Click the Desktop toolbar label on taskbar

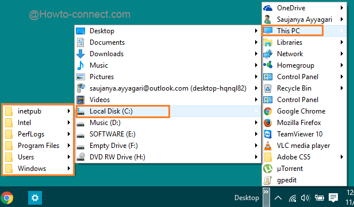(247, 198)
